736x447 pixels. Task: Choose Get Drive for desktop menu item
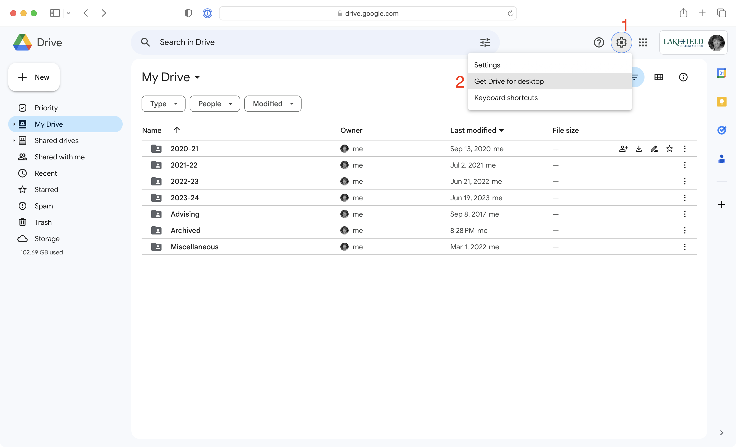click(509, 81)
